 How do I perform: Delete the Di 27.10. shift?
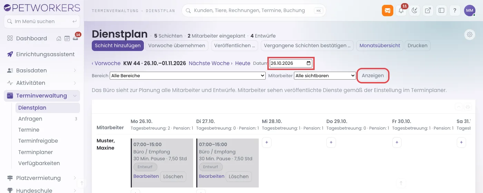239,176
